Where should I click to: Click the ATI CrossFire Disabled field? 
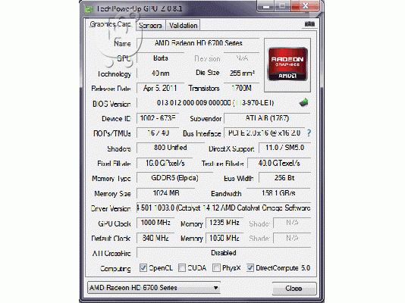tap(224, 253)
